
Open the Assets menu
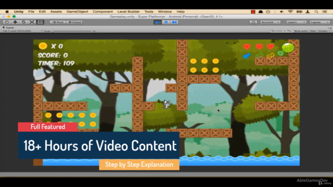56,11
